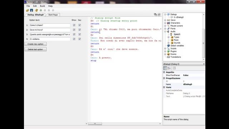
Task: Click the 'Dove mi trovo?' option field
Action: (x=50, y=30)
